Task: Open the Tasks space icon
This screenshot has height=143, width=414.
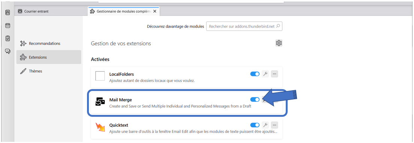Action: click(x=7, y=38)
